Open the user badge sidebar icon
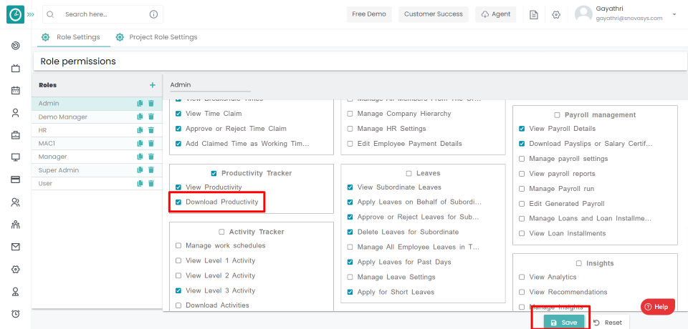Screen dimensions: 688x329 tap(15, 292)
